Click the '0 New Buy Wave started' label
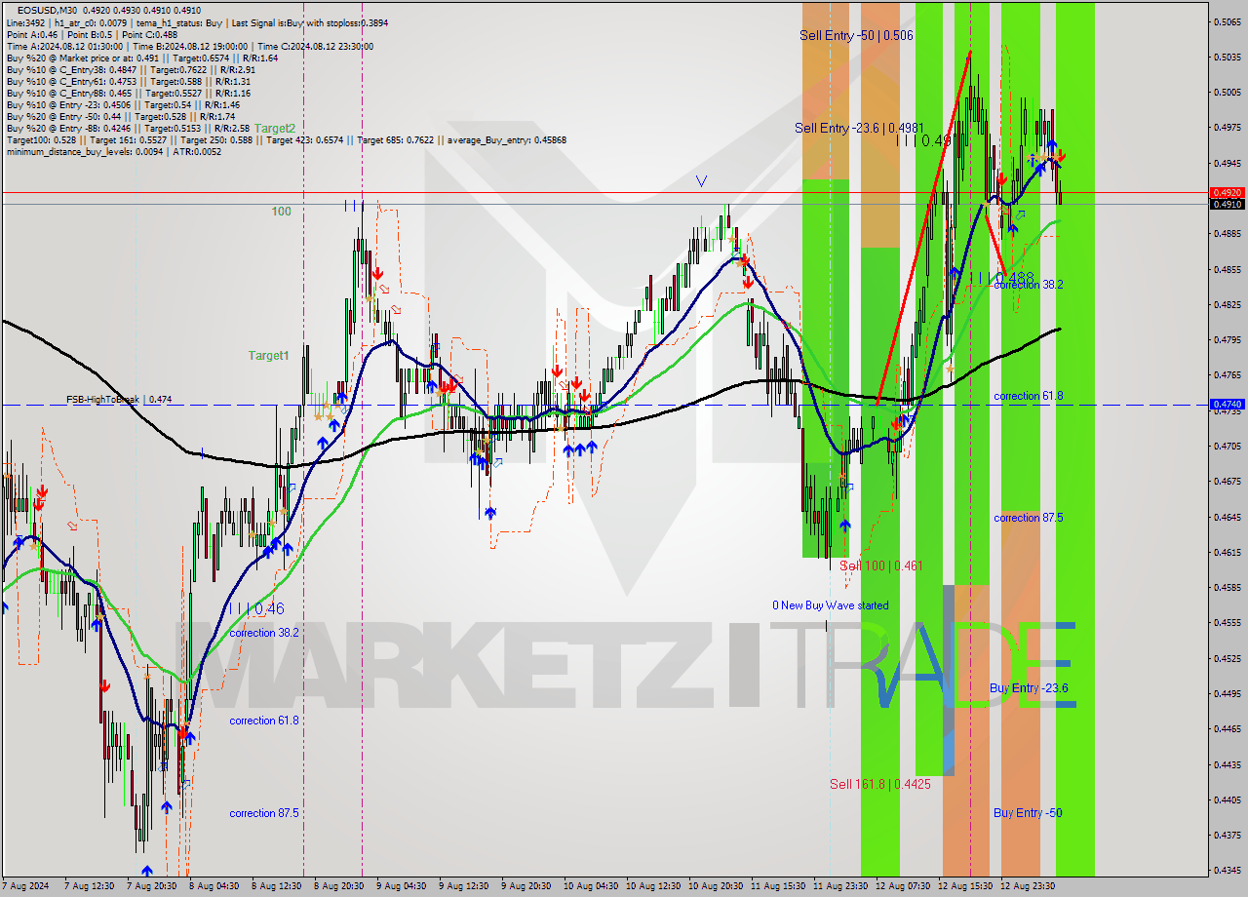Viewport: 1248px width, 897px height. [x=831, y=605]
